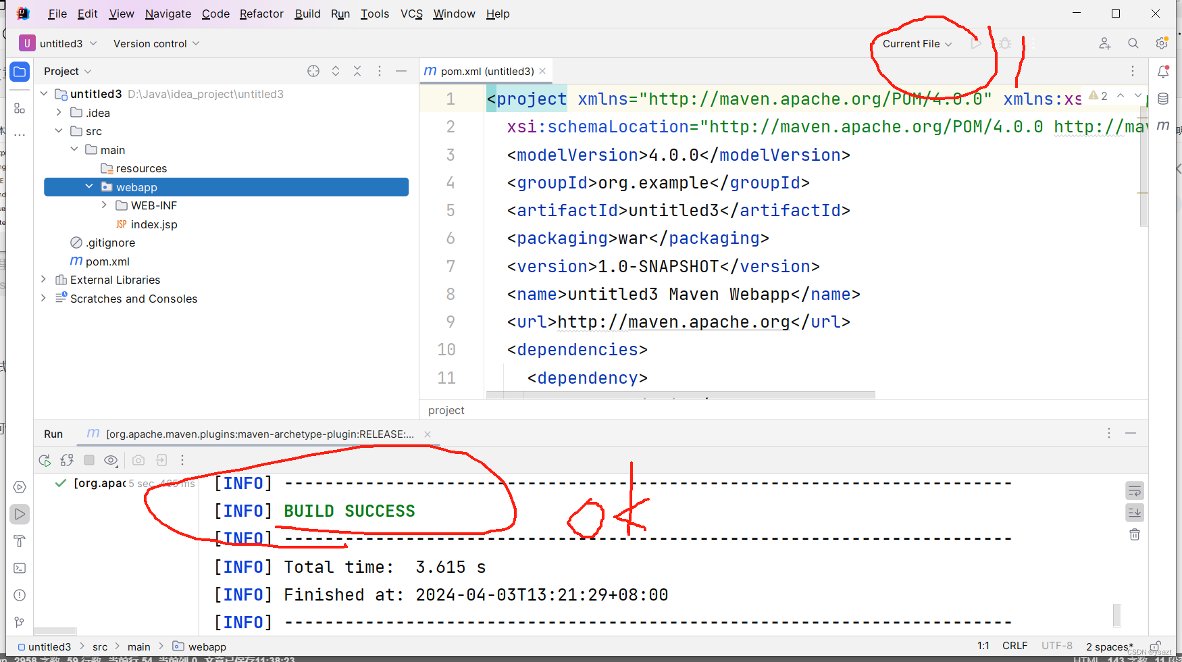1182x662 pixels.
Task: Expand all in Project panel
Action: click(x=336, y=71)
